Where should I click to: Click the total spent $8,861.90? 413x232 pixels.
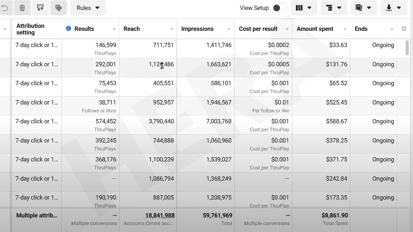[335, 215]
